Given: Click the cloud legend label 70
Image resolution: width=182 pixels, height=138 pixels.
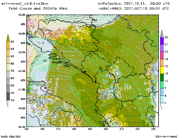Looking at the screenshot, I should (12, 71).
